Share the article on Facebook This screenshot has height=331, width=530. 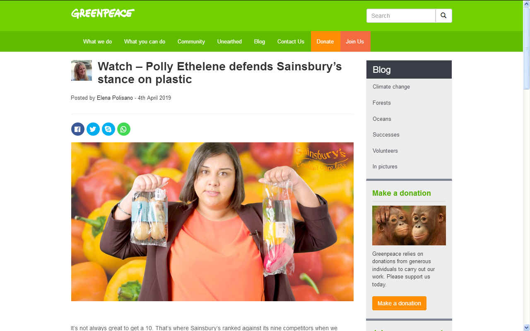78,129
